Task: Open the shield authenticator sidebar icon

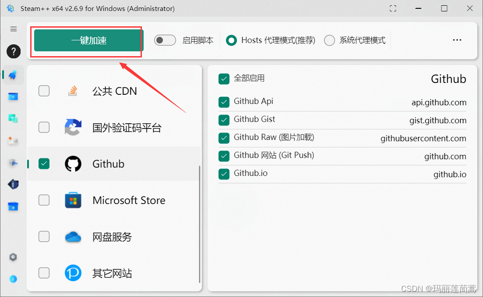Action: (x=13, y=162)
